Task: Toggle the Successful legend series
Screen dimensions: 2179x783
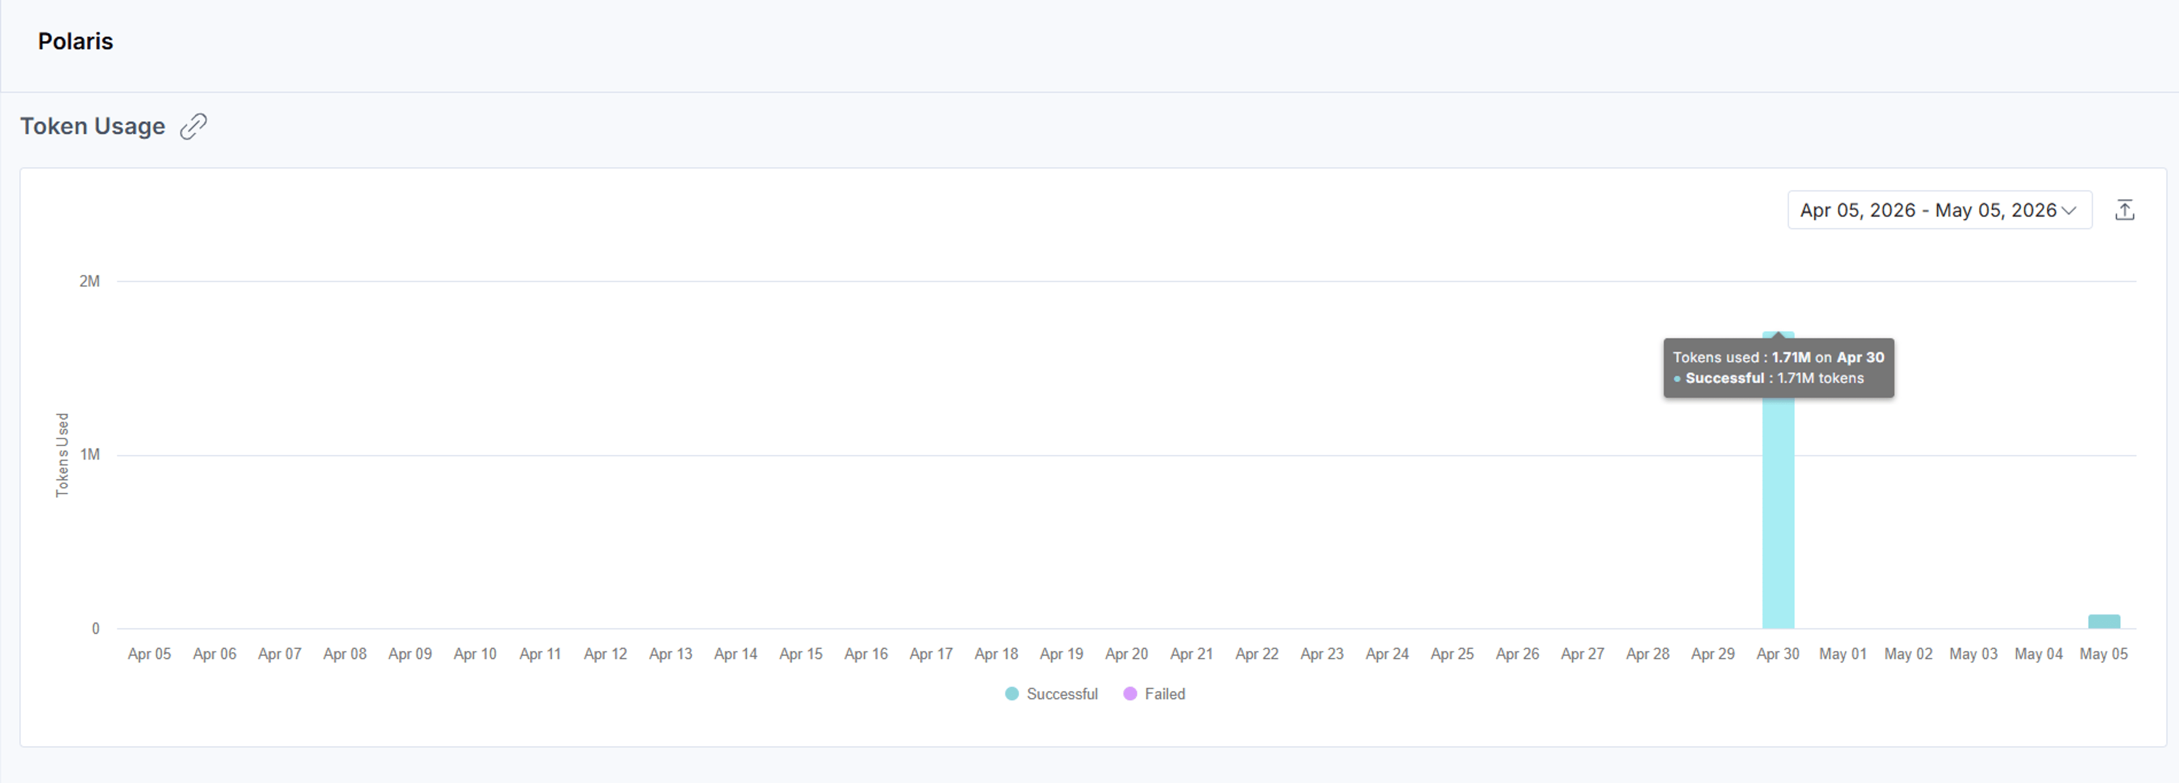Action: coord(1050,693)
